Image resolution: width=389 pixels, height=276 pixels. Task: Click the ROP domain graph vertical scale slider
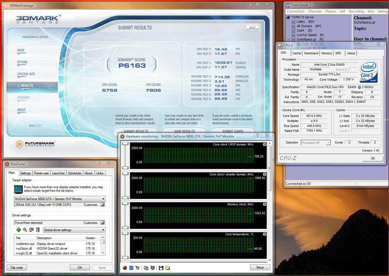click(125, 156)
